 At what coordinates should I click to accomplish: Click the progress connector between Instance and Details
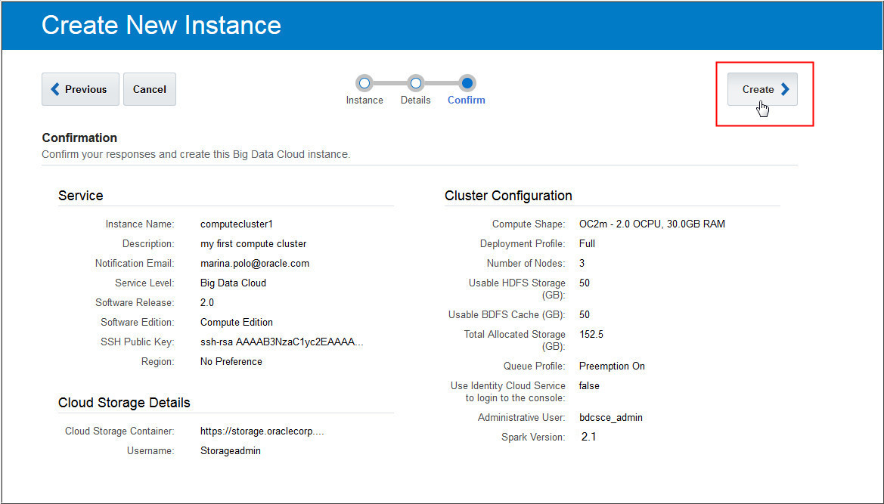(390, 83)
